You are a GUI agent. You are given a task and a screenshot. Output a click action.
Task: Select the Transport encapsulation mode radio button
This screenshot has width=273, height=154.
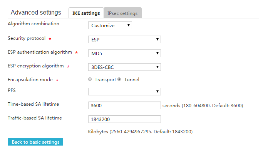[90, 79]
